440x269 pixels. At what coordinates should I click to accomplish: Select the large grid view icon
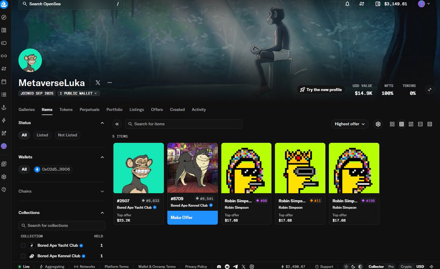click(392, 124)
